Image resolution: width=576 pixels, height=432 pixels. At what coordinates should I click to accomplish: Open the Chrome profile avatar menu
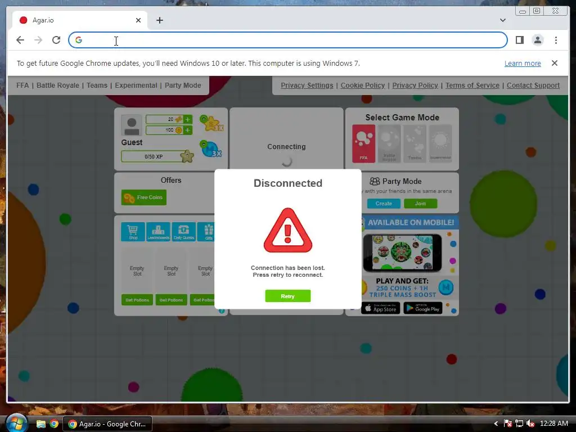point(537,40)
